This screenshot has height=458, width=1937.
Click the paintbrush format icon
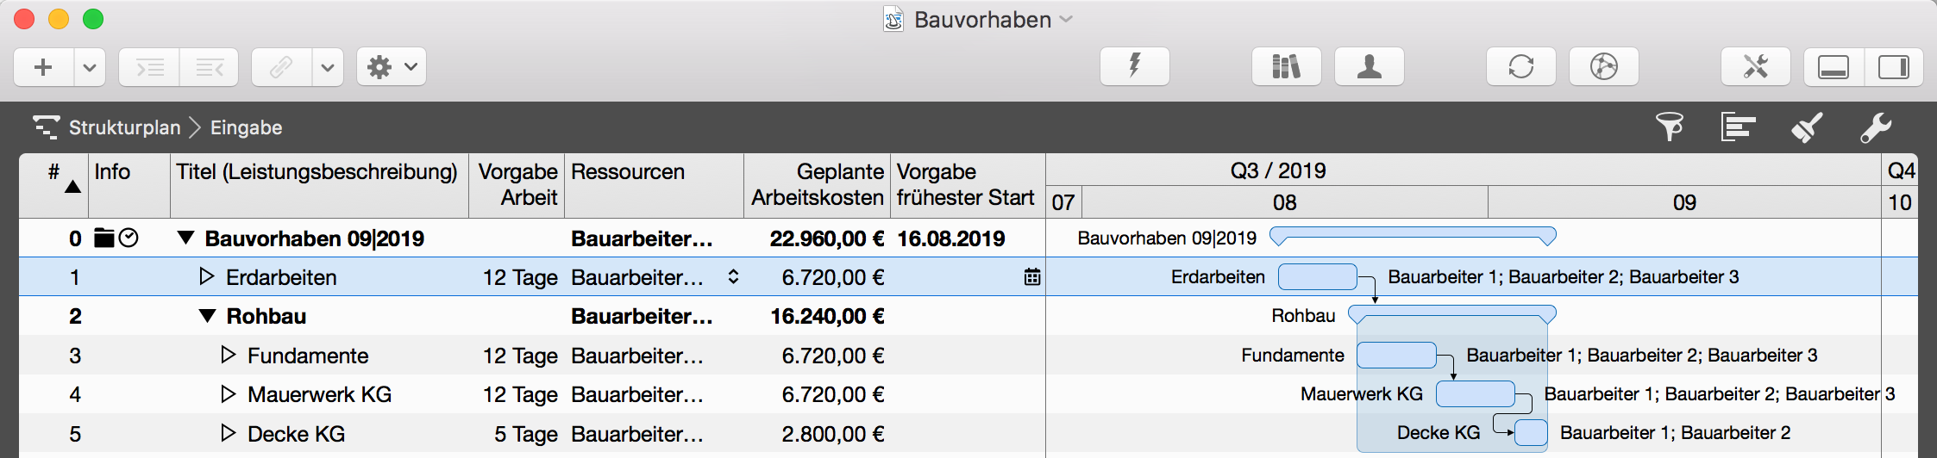pos(1807,127)
